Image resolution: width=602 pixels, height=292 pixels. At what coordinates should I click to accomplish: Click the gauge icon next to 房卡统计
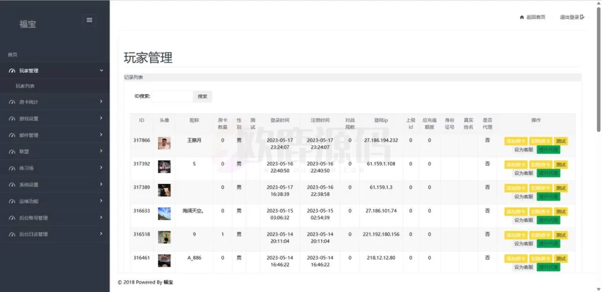coord(12,102)
